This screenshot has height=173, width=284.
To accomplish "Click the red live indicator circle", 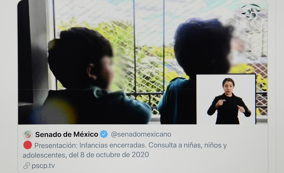I will pos(28,145).
